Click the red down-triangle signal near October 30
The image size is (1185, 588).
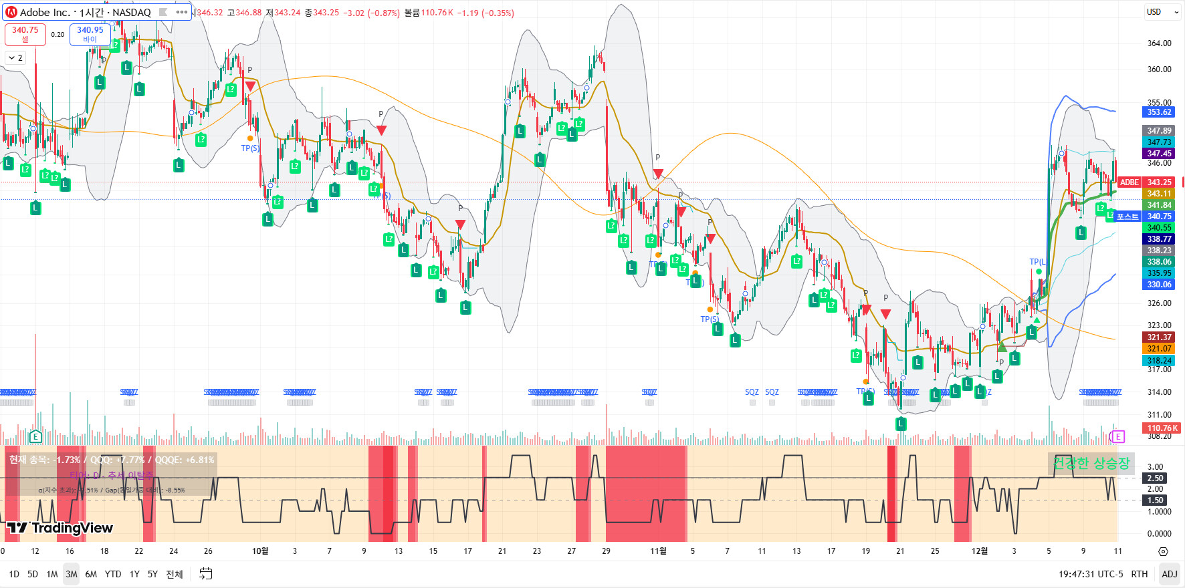658,174
